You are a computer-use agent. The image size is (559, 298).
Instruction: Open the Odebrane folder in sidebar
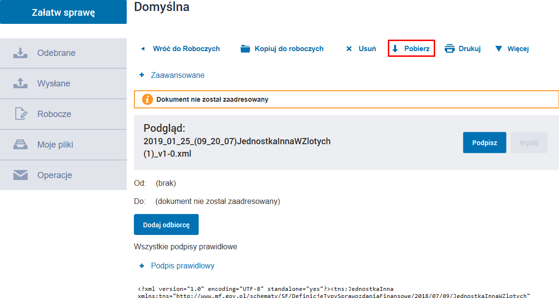pyautogui.click(x=56, y=53)
